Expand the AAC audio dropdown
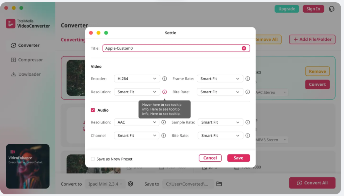This screenshot has height=196, width=344. click(137, 122)
